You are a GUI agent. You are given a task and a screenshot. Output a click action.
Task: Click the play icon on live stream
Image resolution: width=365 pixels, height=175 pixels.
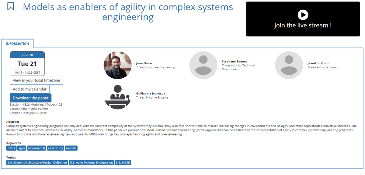pyautogui.click(x=303, y=15)
